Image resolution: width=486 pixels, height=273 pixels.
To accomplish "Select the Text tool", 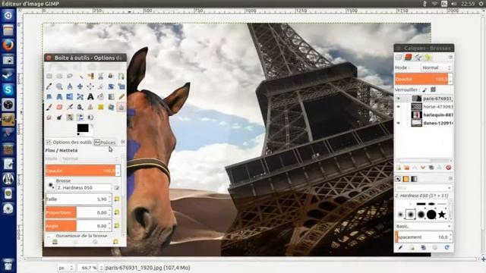I will 90,96.
